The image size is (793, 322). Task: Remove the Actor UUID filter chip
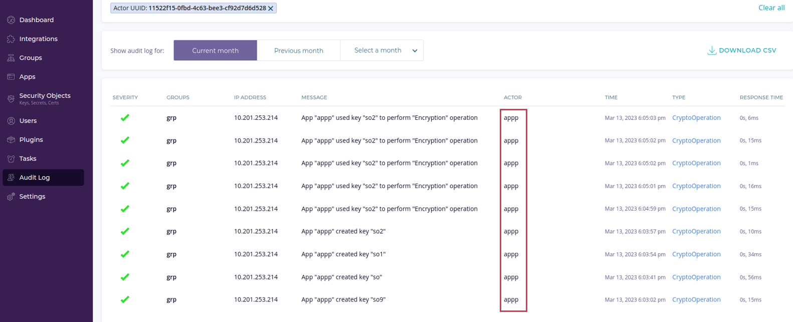271,9
